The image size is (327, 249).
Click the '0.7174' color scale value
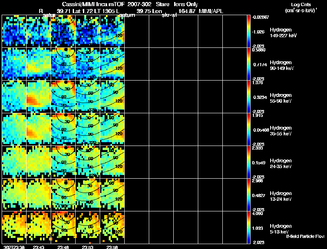pos(260,65)
